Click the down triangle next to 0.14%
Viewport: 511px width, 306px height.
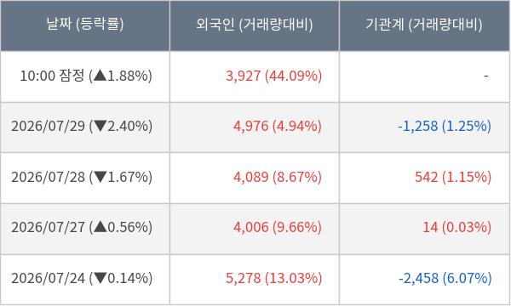coord(100,278)
